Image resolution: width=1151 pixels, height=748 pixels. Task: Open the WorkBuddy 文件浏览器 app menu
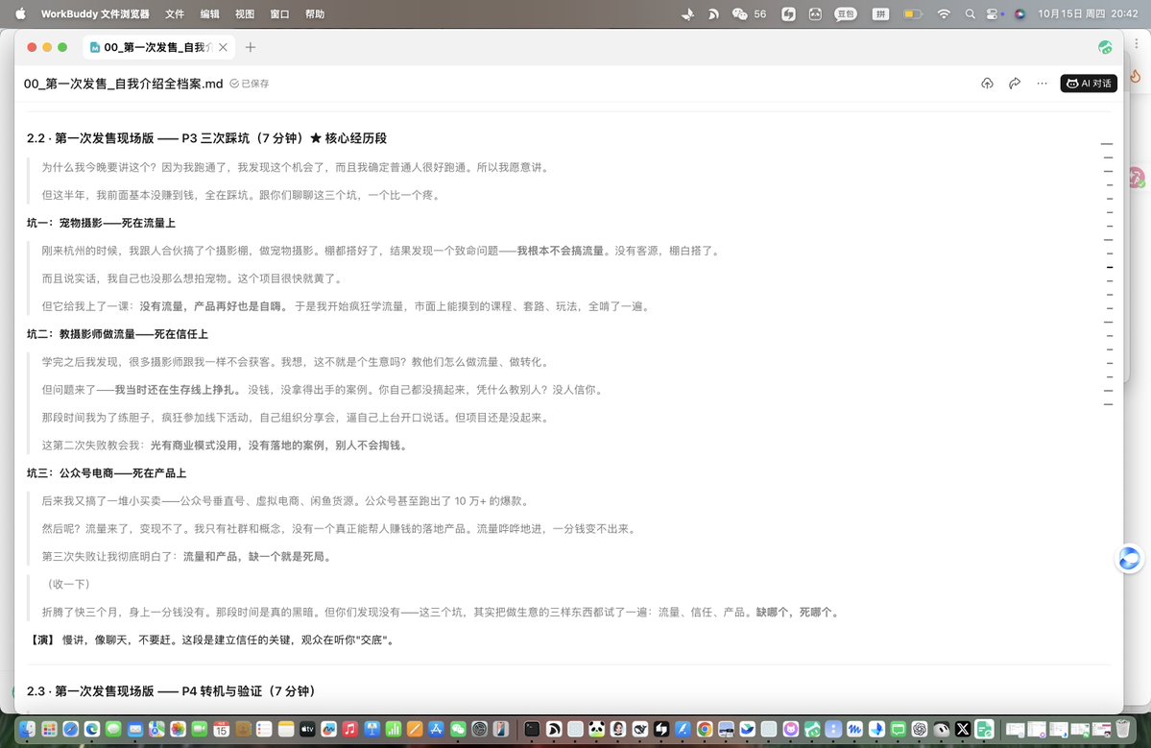[95, 14]
